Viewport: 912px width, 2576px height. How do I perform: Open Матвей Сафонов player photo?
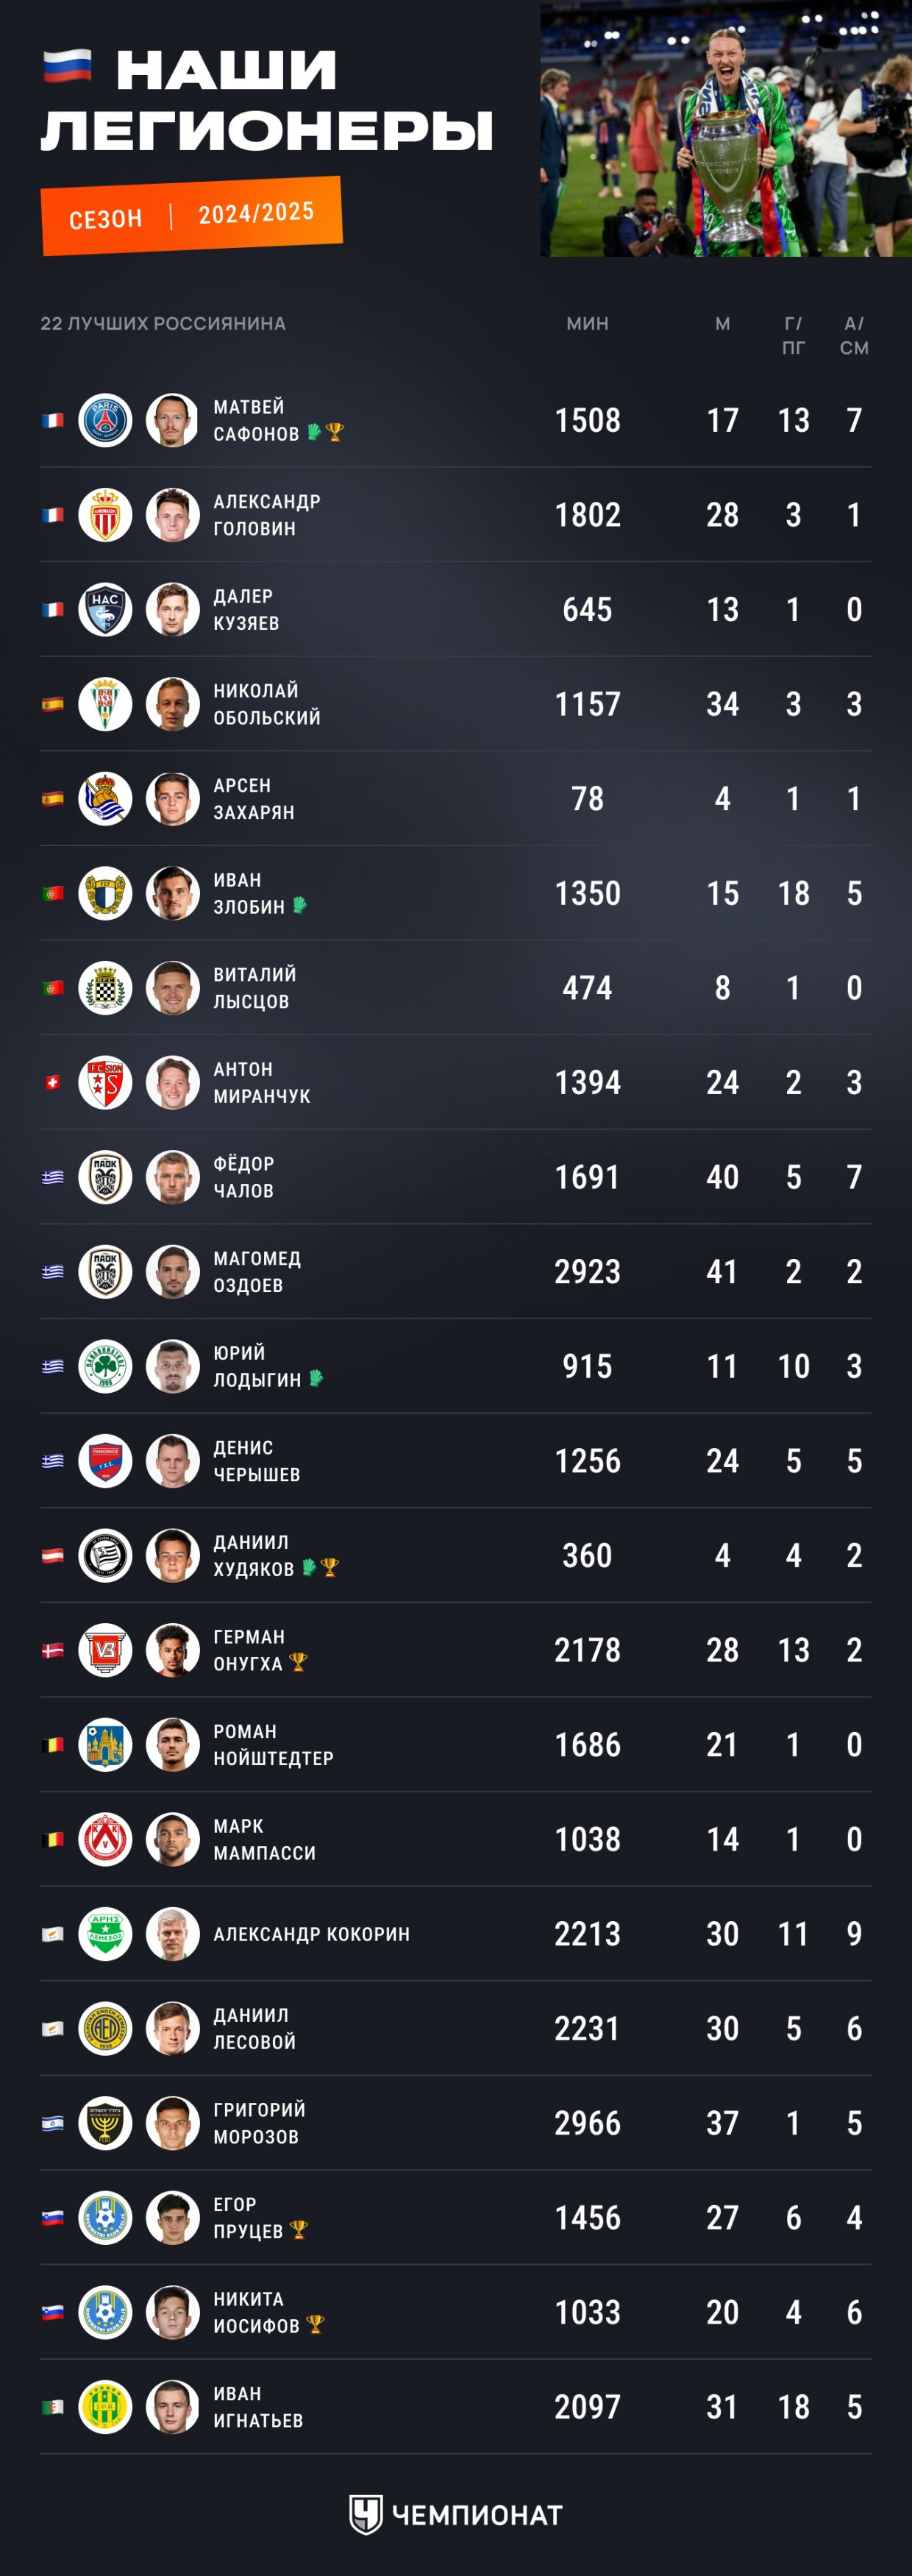173,420
